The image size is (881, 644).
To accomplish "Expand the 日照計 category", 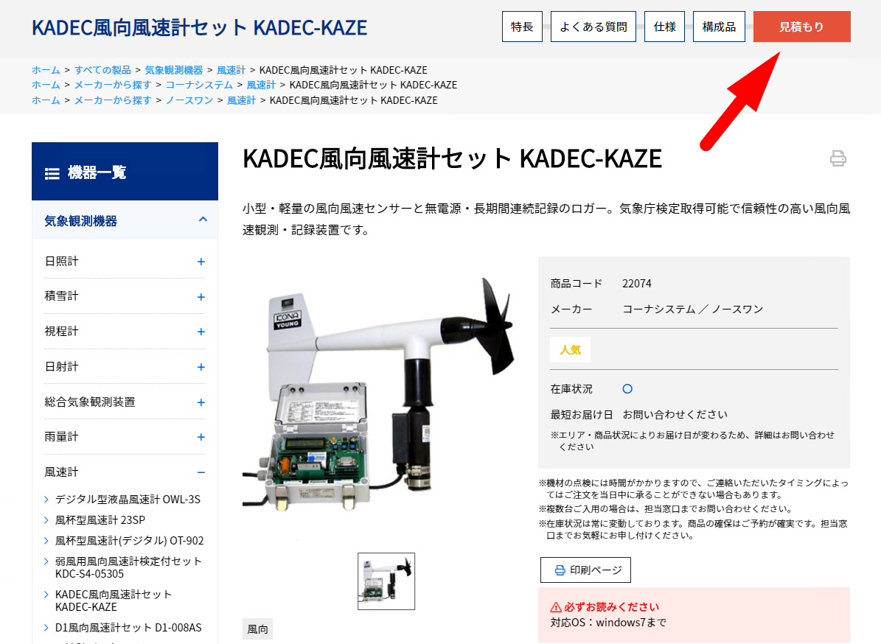I will click(x=200, y=260).
